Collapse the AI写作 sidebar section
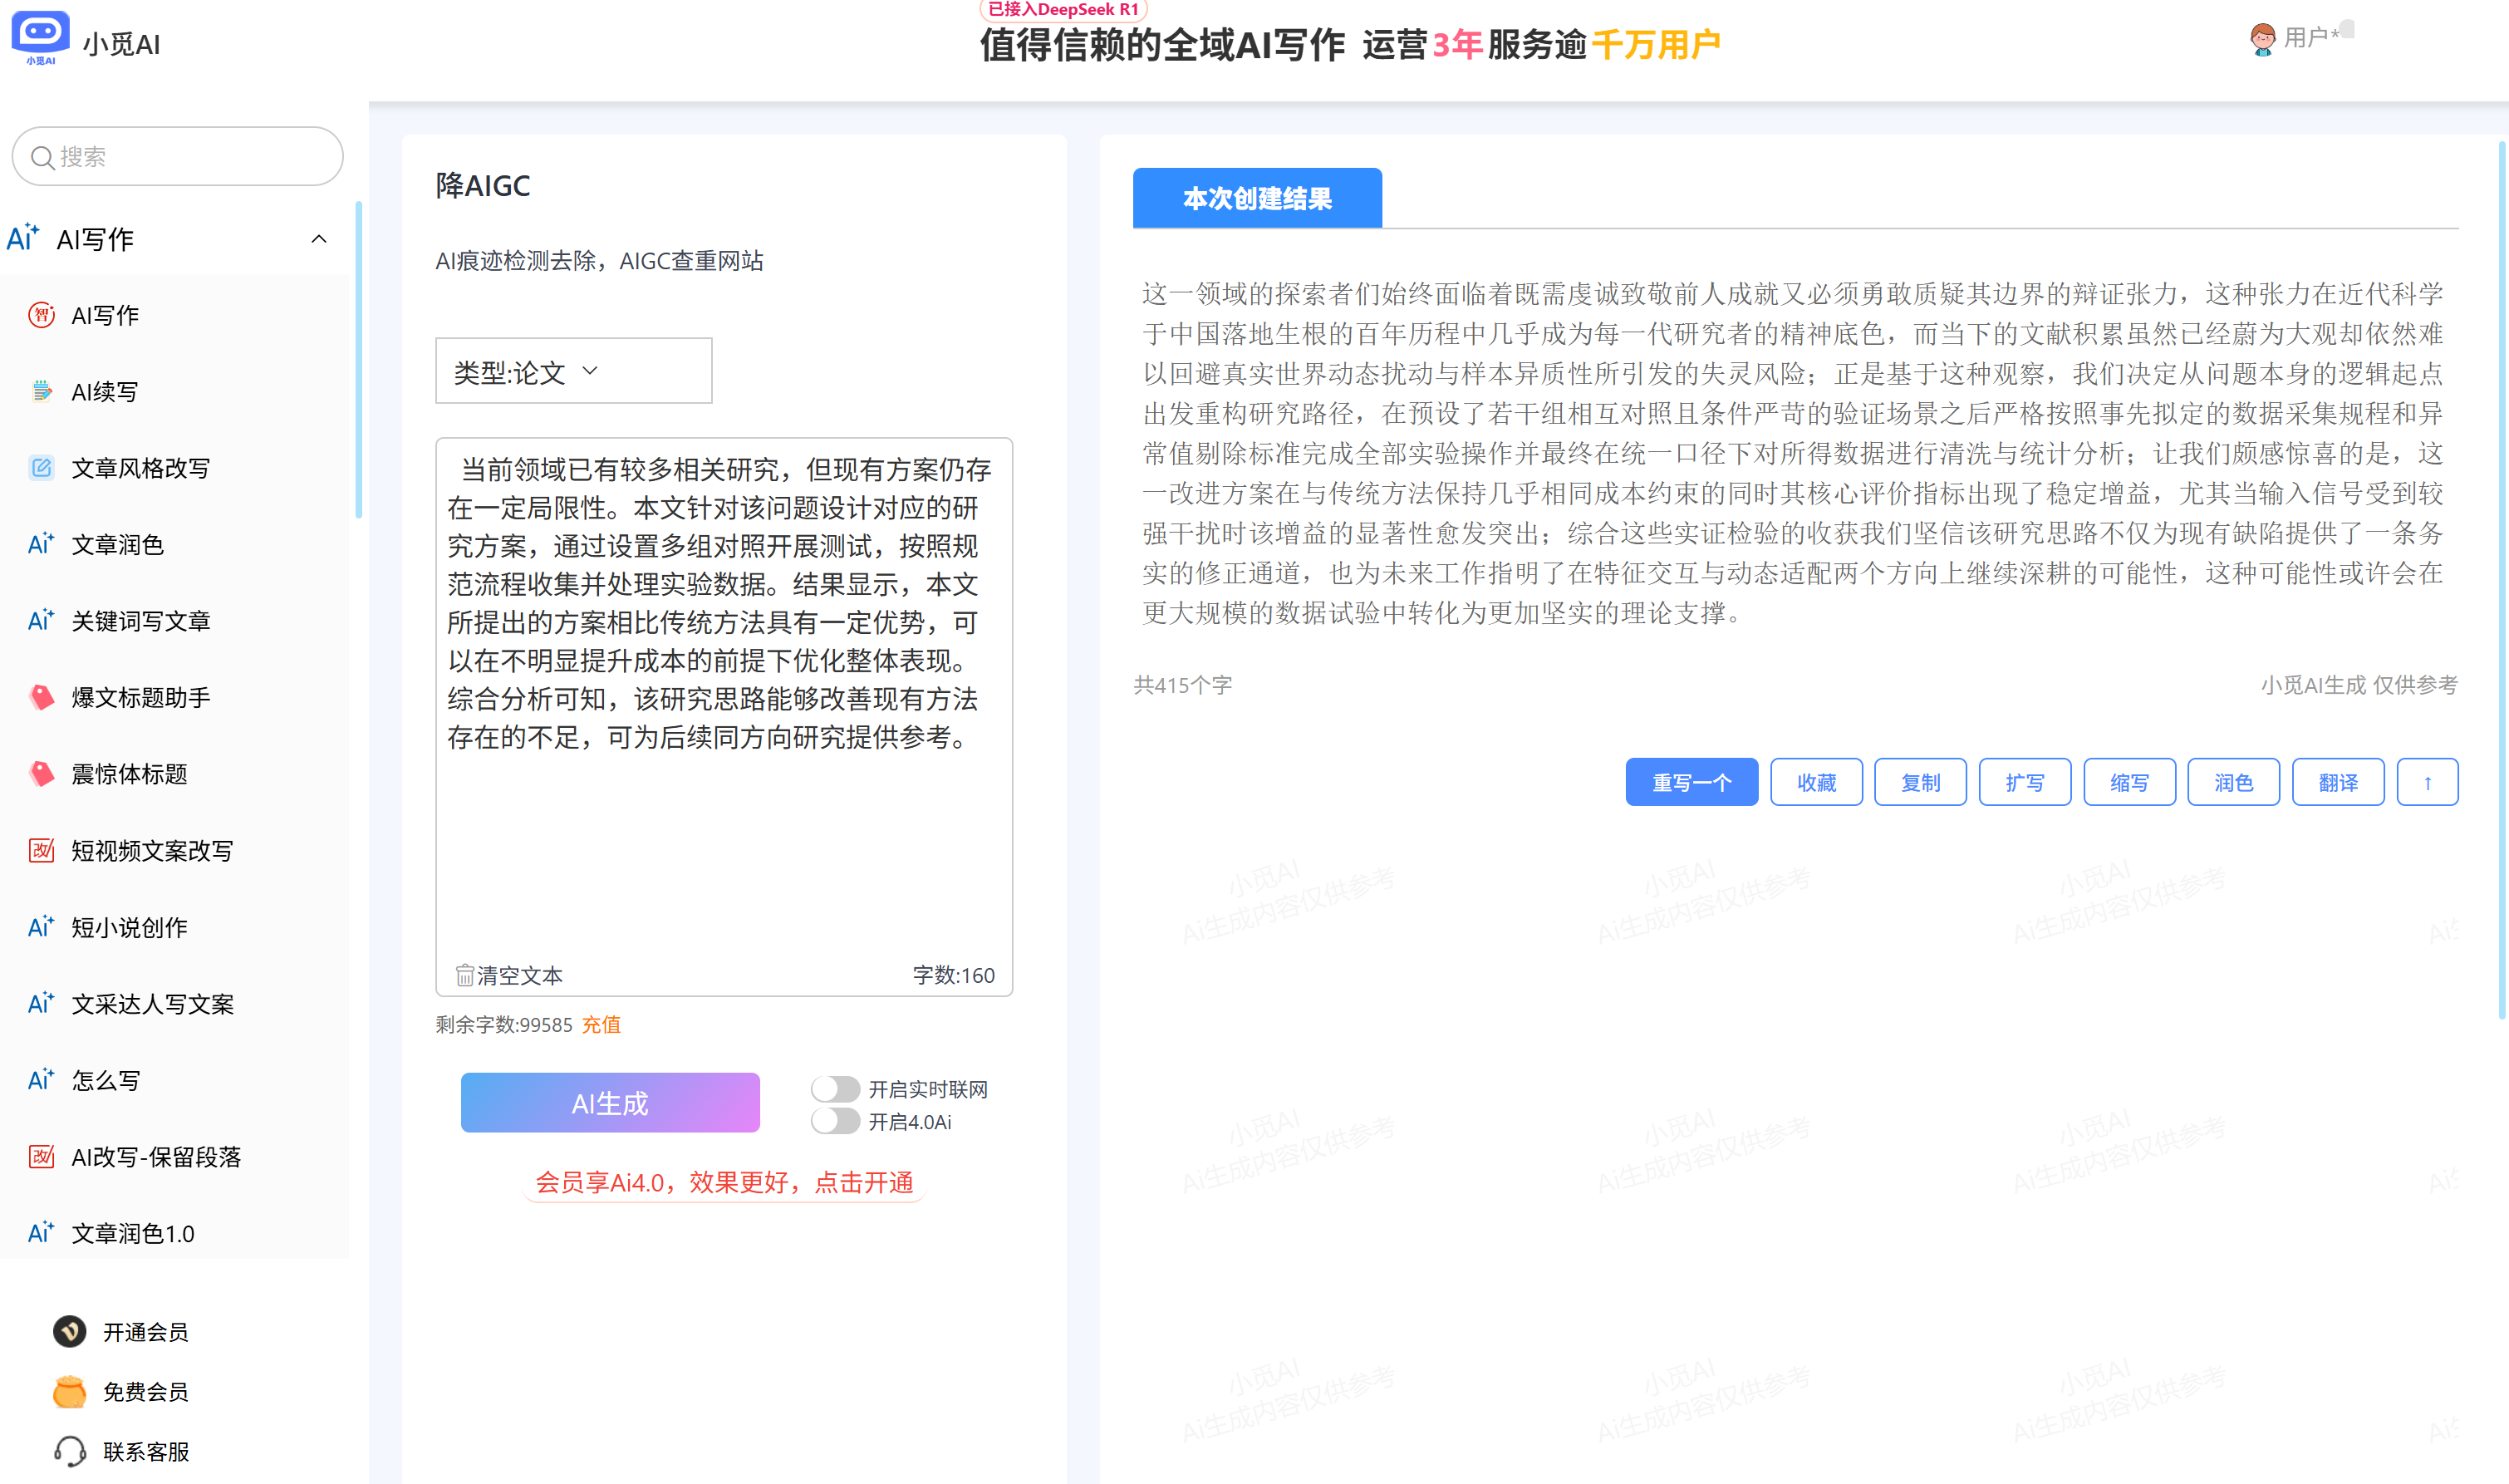The height and width of the screenshot is (1484, 2509). click(x=319, y=239)
